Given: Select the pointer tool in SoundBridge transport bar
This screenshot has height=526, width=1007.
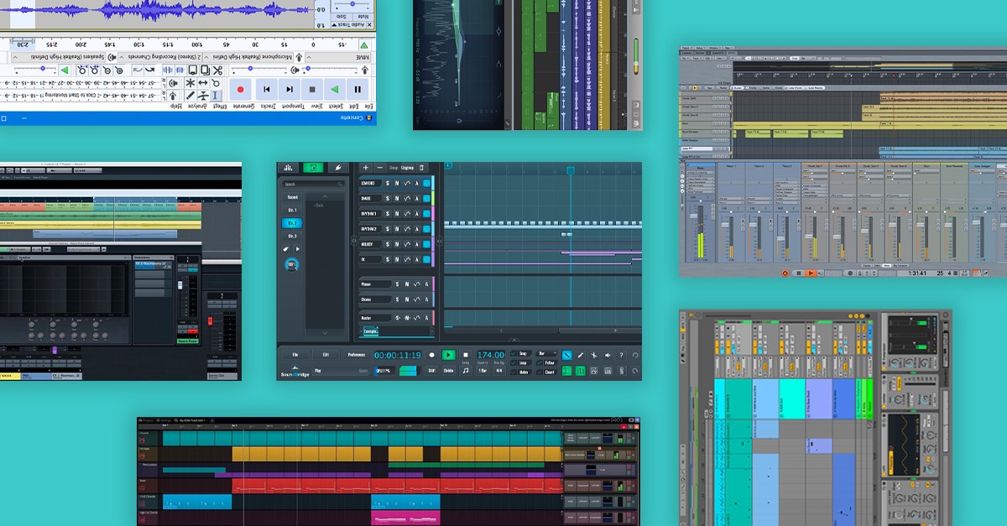Looking at the screenshot, I should coord(566,355).
